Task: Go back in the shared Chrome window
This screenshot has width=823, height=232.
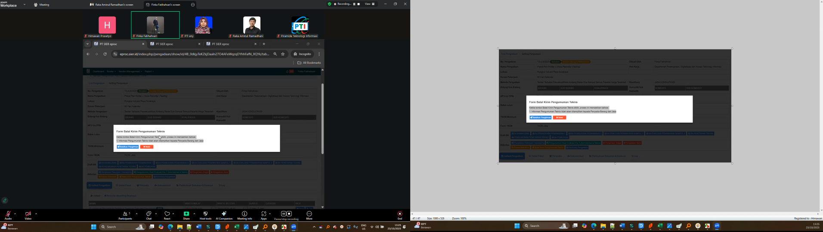Action: point(88,54)
